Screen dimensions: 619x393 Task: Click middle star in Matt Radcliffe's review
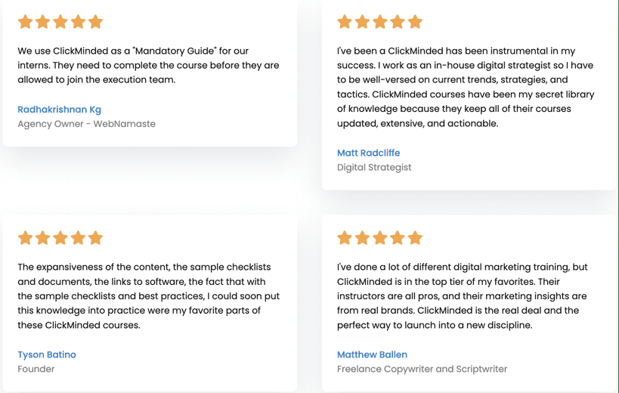[x=379, y=22]
